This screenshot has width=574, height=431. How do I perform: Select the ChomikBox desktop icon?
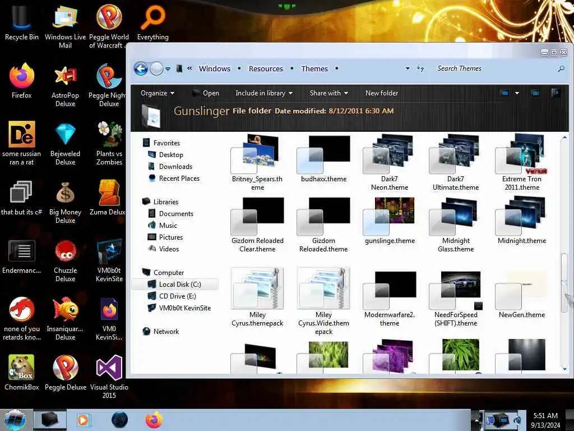(22, 372)
